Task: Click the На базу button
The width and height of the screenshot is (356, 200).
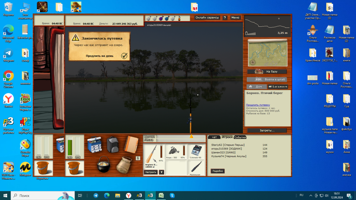Action: 267,72
